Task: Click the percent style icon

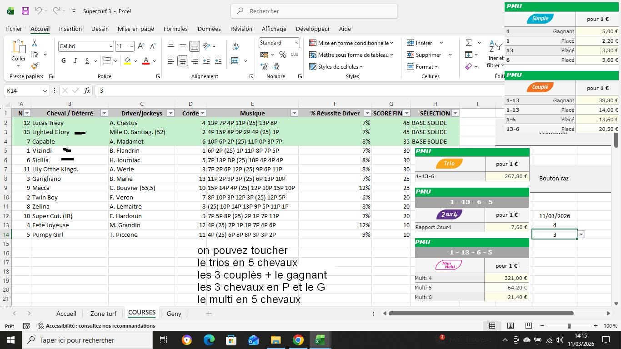Action: (283, 55)
